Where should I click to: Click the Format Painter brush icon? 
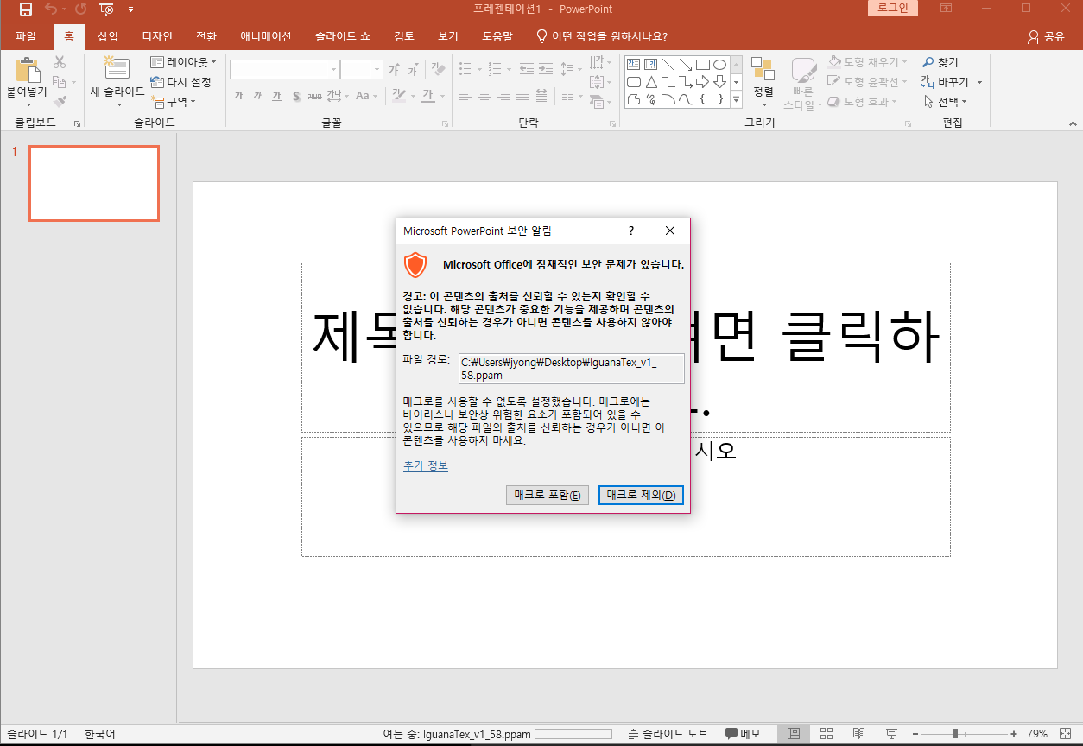[x=61, y=101]
